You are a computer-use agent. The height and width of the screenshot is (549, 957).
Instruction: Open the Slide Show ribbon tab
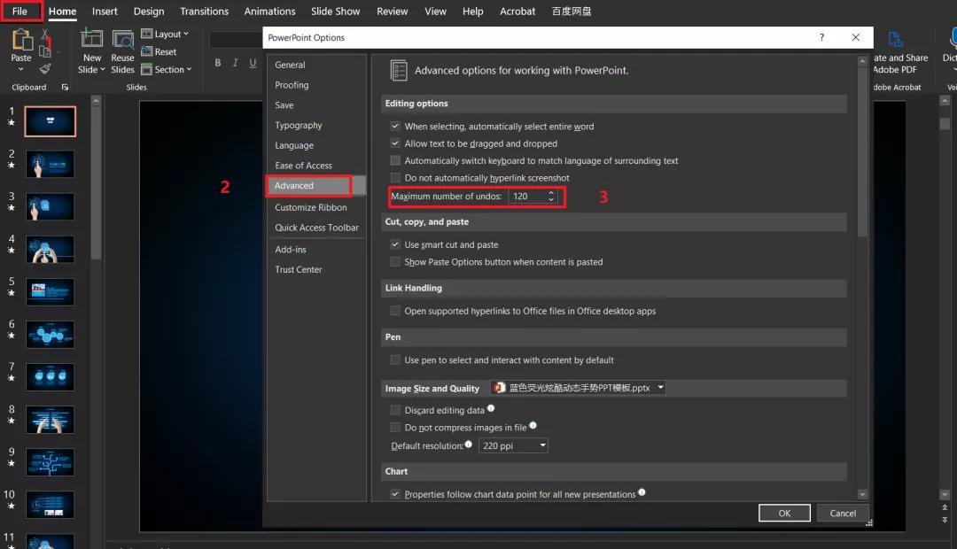pyautogui.click(x=336, y=11)
